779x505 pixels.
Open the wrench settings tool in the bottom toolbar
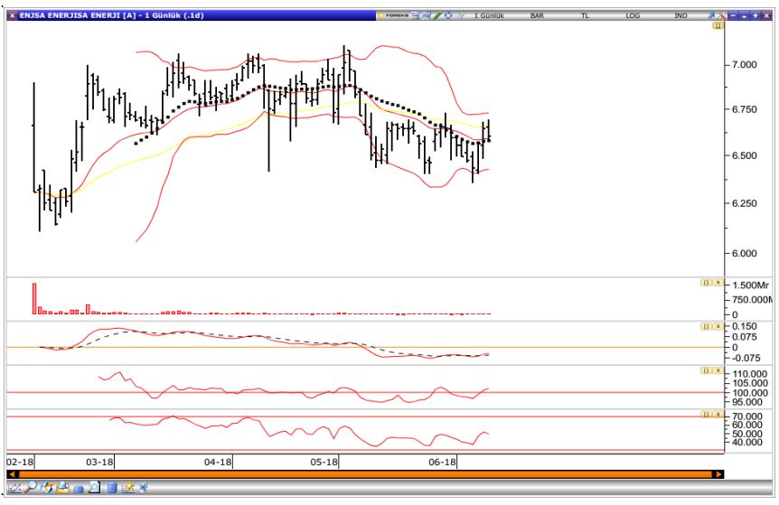[x=143, y=488]
